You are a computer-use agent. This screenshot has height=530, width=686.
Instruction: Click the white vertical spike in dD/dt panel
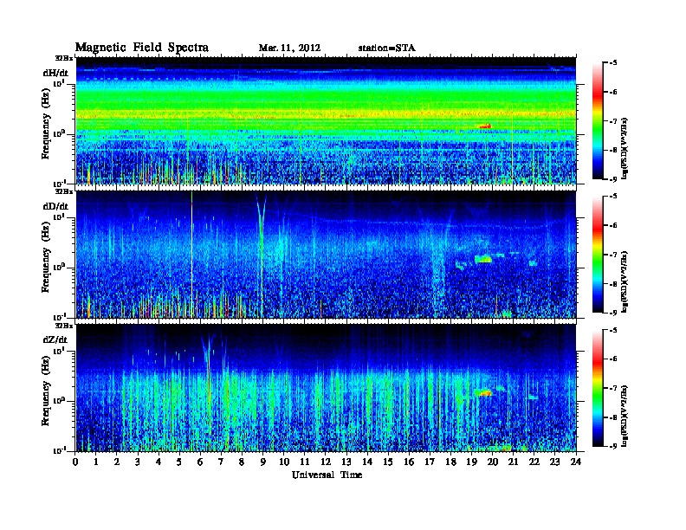point(191,255)
